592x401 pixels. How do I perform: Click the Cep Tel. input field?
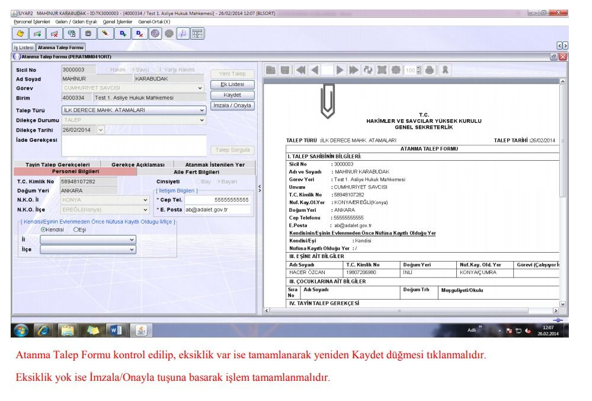pos(217,199)
